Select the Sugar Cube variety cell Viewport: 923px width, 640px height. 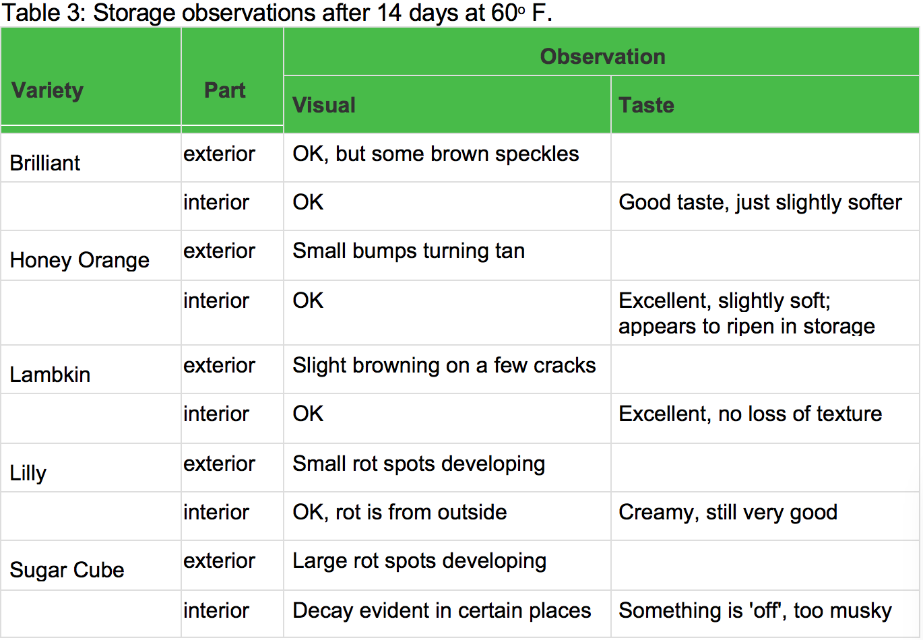tap(67, 570)
